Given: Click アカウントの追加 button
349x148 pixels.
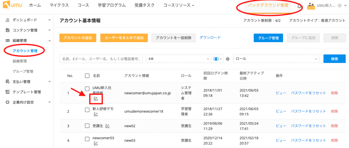Looking at the screenshot, I should 78,38.
